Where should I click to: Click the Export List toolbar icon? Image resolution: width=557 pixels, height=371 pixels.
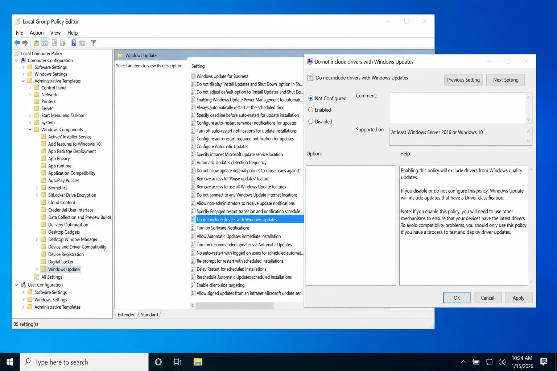(63, 43)
